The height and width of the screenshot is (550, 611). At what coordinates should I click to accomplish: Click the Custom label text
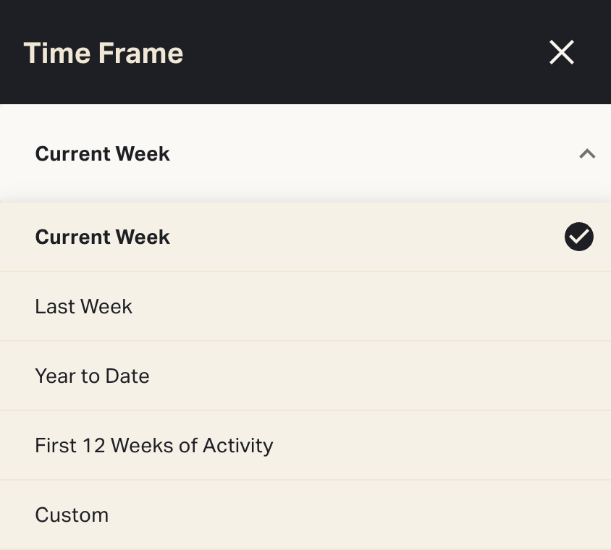point(72,515)
